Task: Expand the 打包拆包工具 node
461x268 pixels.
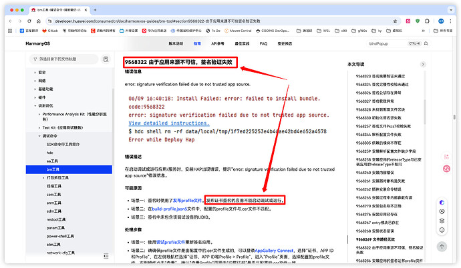Action: (x=44, y=178)
